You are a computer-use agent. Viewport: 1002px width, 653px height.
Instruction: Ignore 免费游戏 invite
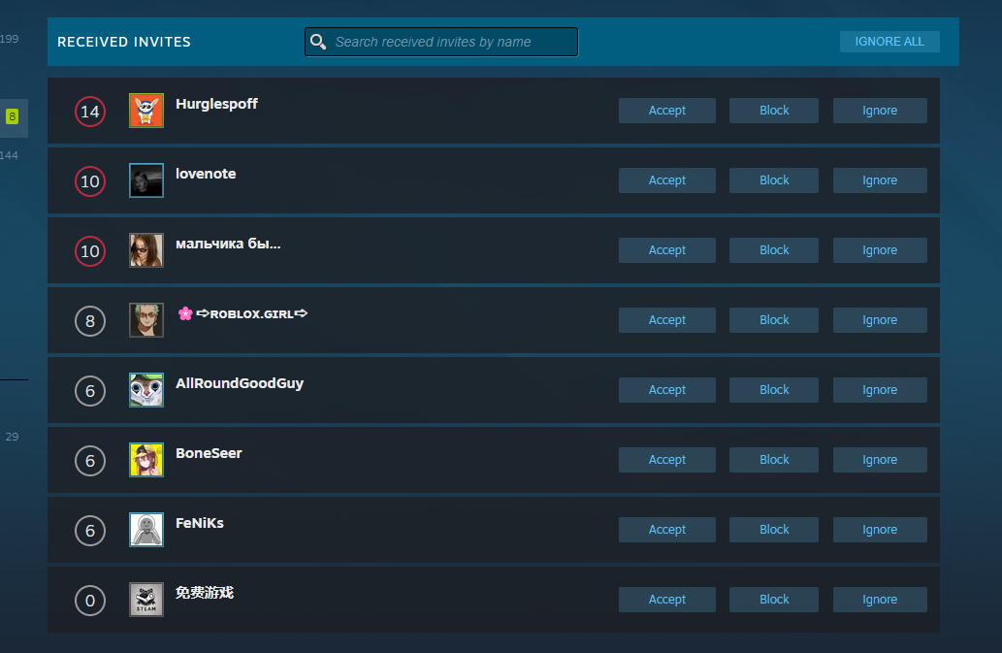point(880,600)
